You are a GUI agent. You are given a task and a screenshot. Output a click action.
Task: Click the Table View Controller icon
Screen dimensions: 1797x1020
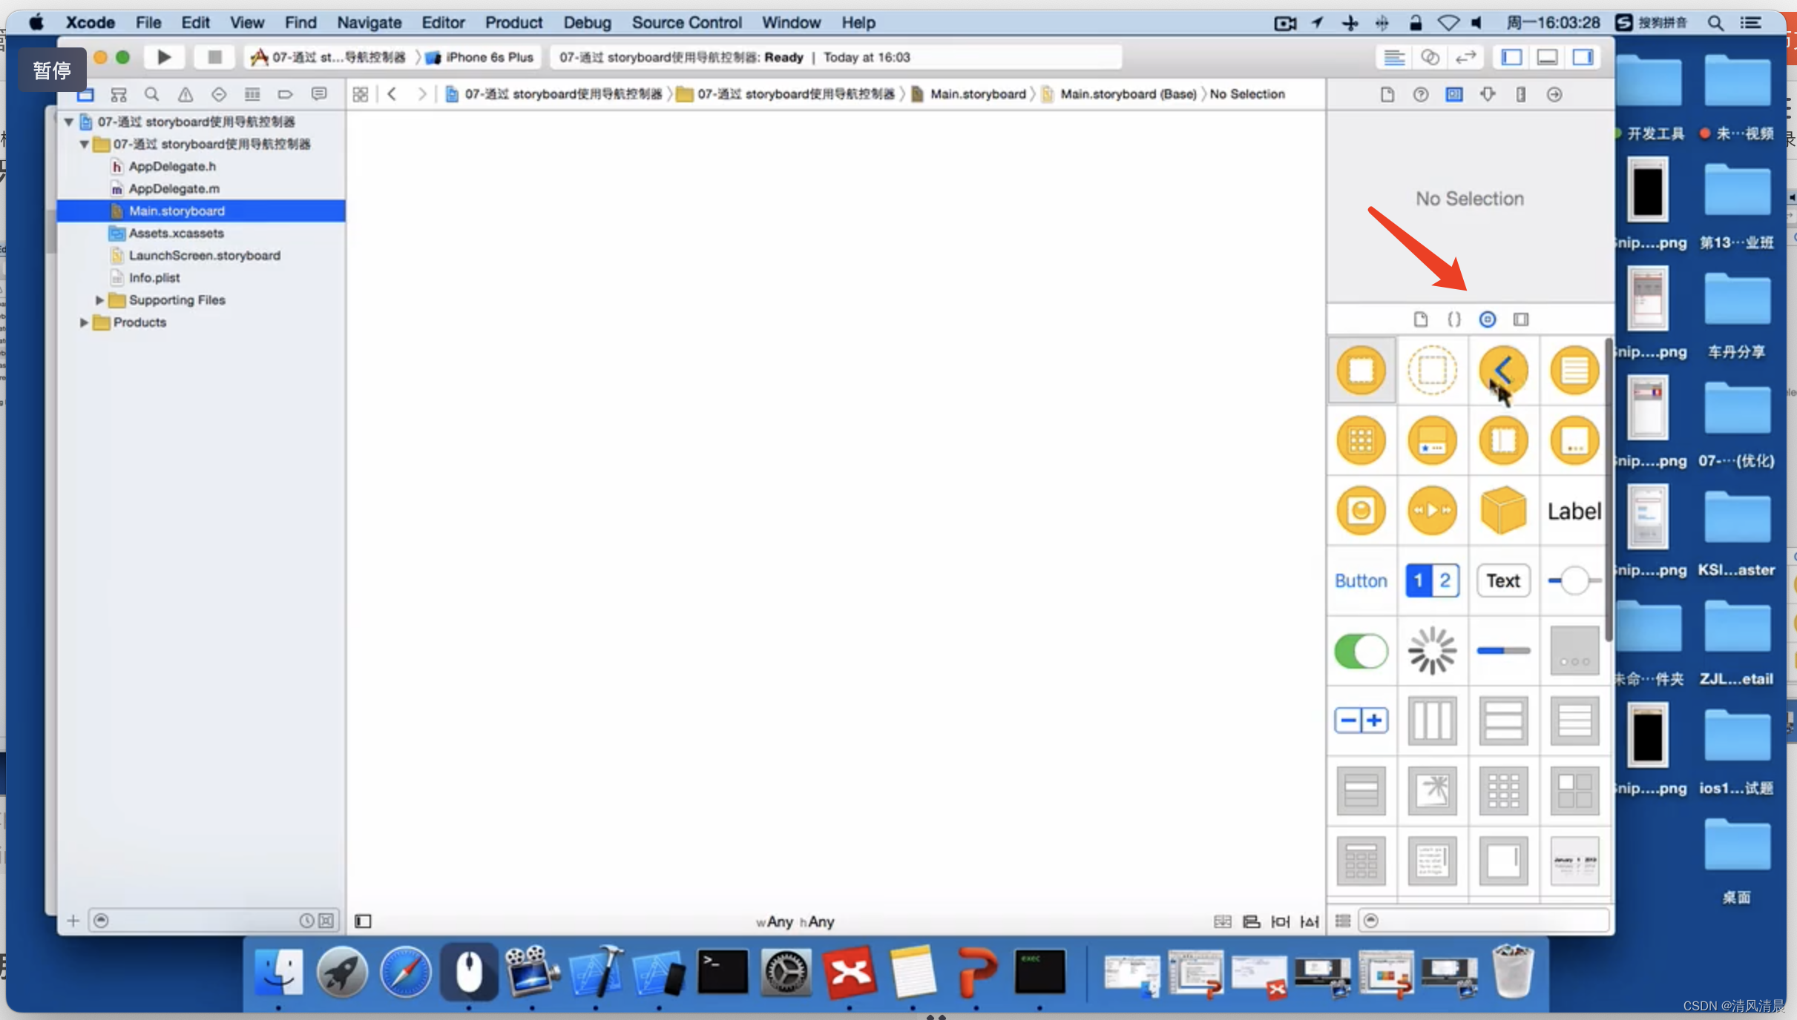[x=1575, y=368]
